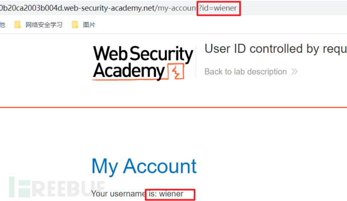Image resolution: width=347 pixels, height=201 pixels.
Task: Click the /my-account path in the URL
Action: (x=177, y=9)
